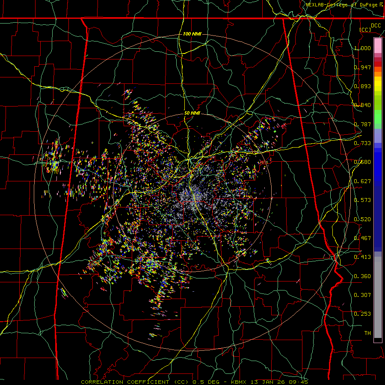Click the 0.627 value on color scale

click(362, 181)
